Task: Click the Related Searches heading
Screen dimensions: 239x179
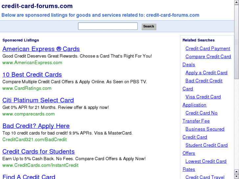Action: click(x=199, y=40)
